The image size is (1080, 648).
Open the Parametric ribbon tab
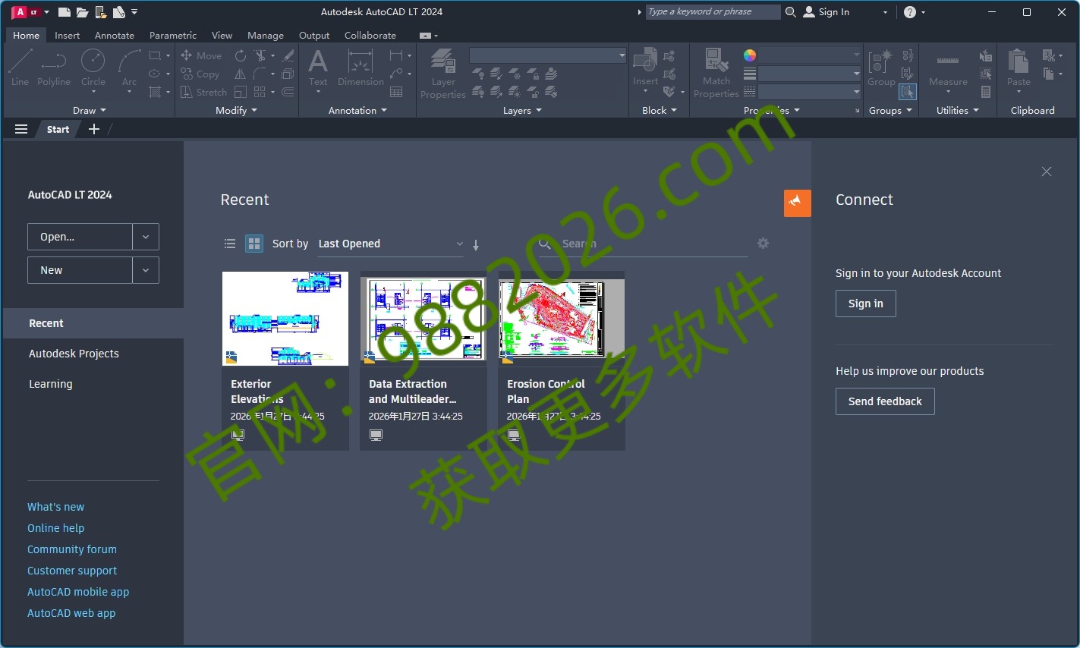coord(173,35)
